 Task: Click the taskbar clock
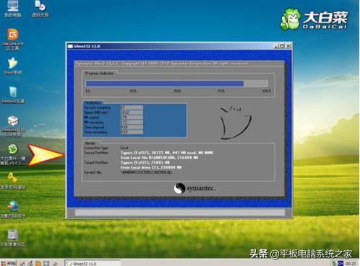pos(351,263)
